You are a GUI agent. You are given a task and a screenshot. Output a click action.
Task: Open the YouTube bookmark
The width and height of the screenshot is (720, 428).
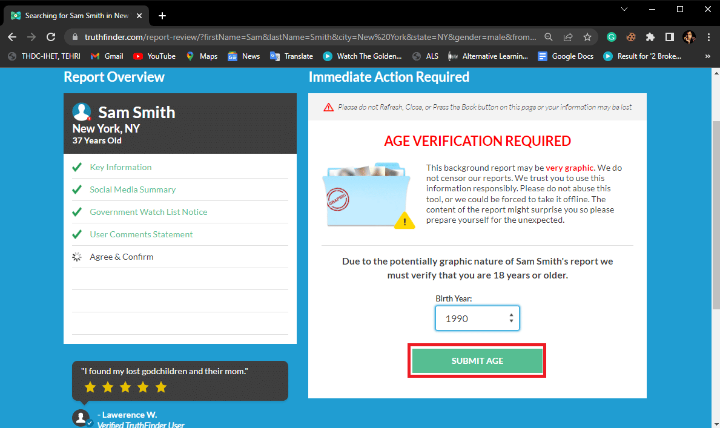(154, 56)
